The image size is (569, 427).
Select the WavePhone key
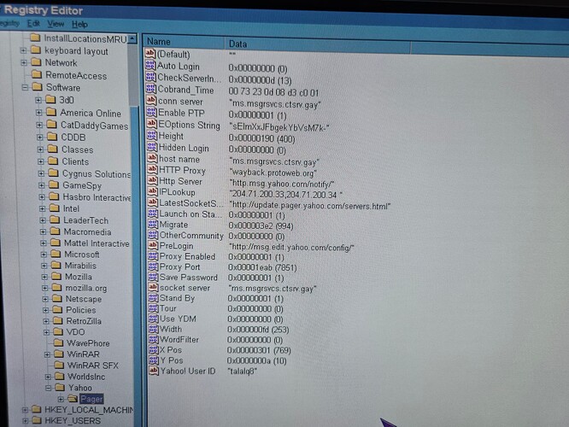(x=88, y=343)
